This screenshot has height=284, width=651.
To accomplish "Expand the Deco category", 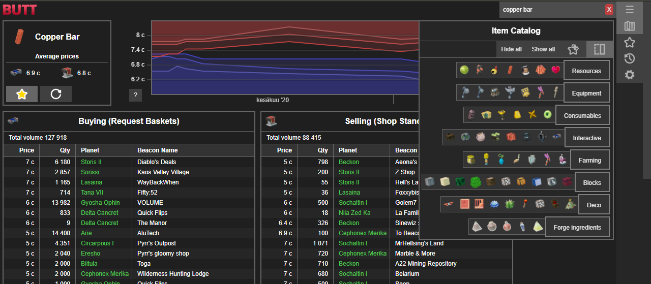I will click(x=594, y=205).
